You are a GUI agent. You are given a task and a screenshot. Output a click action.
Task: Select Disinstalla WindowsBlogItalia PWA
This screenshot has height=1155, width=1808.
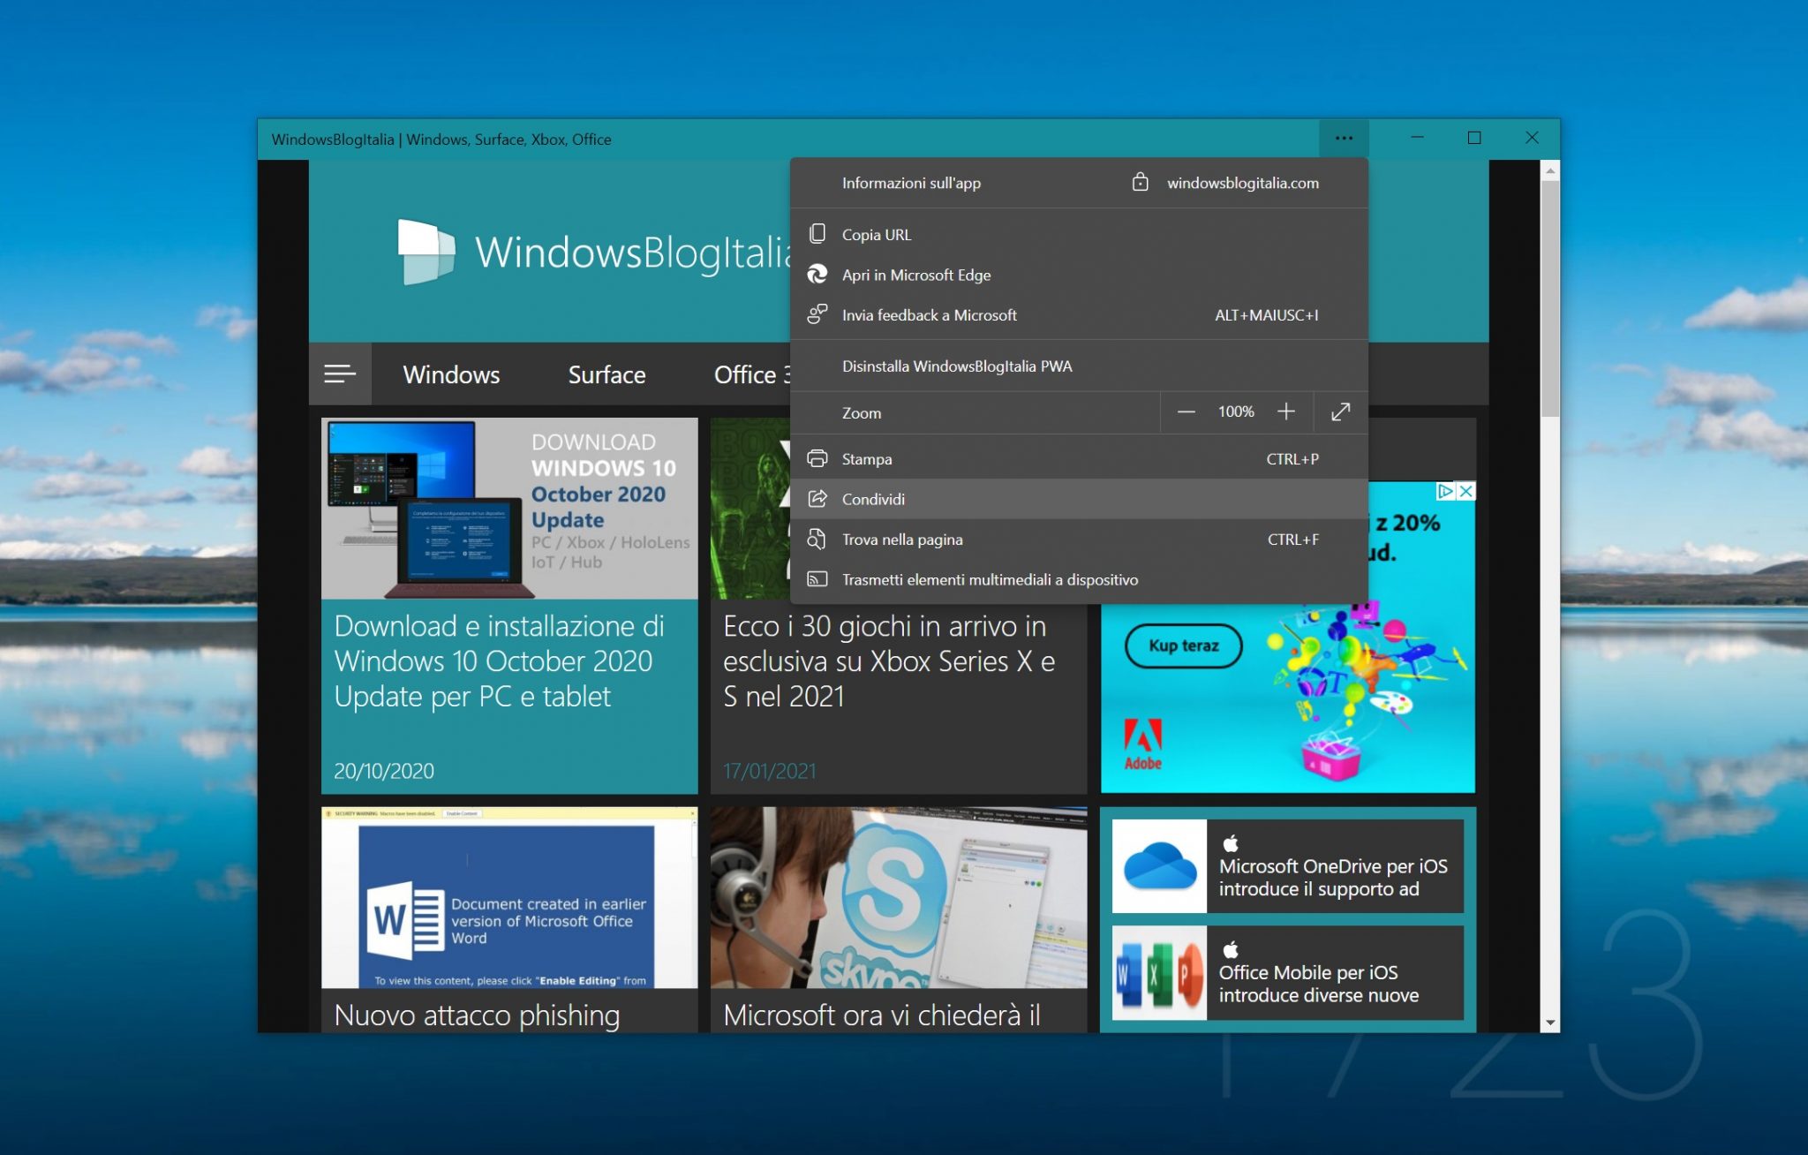[x=1079, y=366]
